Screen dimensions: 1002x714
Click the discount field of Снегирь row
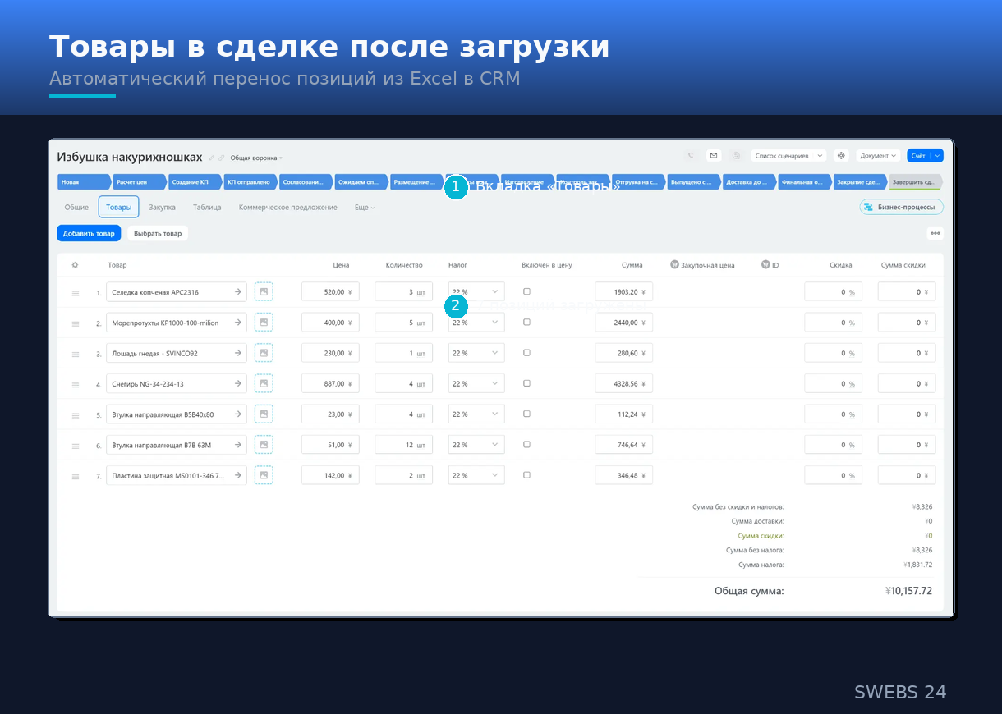(833, 383)
